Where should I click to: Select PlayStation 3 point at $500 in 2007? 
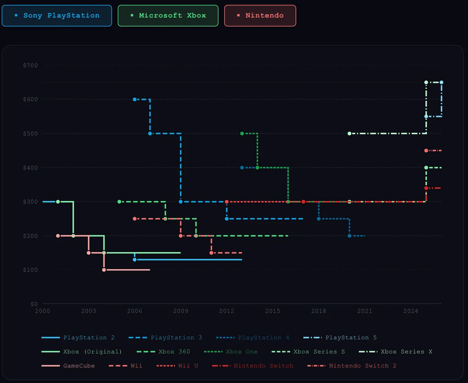(x=150, y=133)
